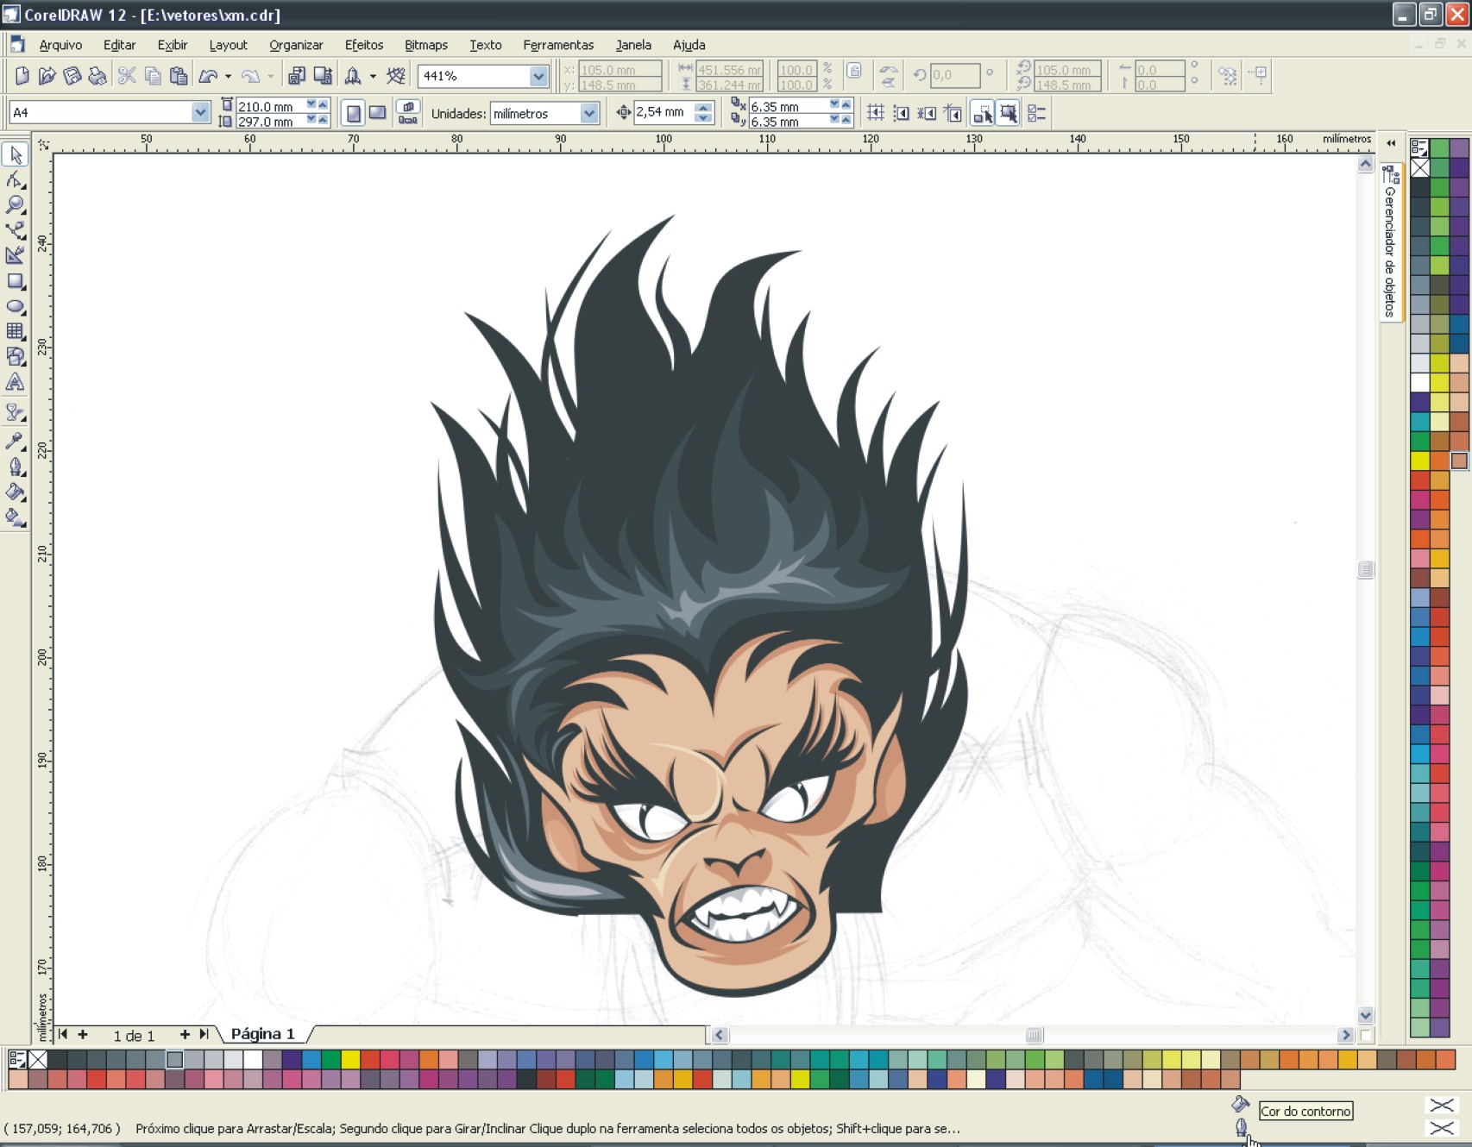The height and width of the screenshot is (1147, 1472).
Task: Open the Editar menu
Action: pos(119,45)
